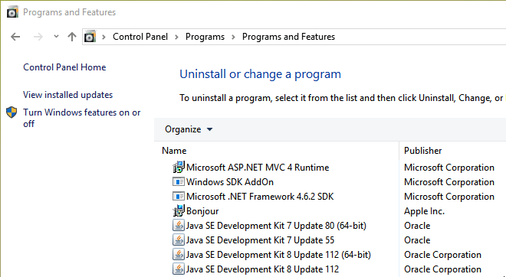Screen dimensions: 506x277
Task: Click the Back navigation arrow
Action: pos(15,37)
